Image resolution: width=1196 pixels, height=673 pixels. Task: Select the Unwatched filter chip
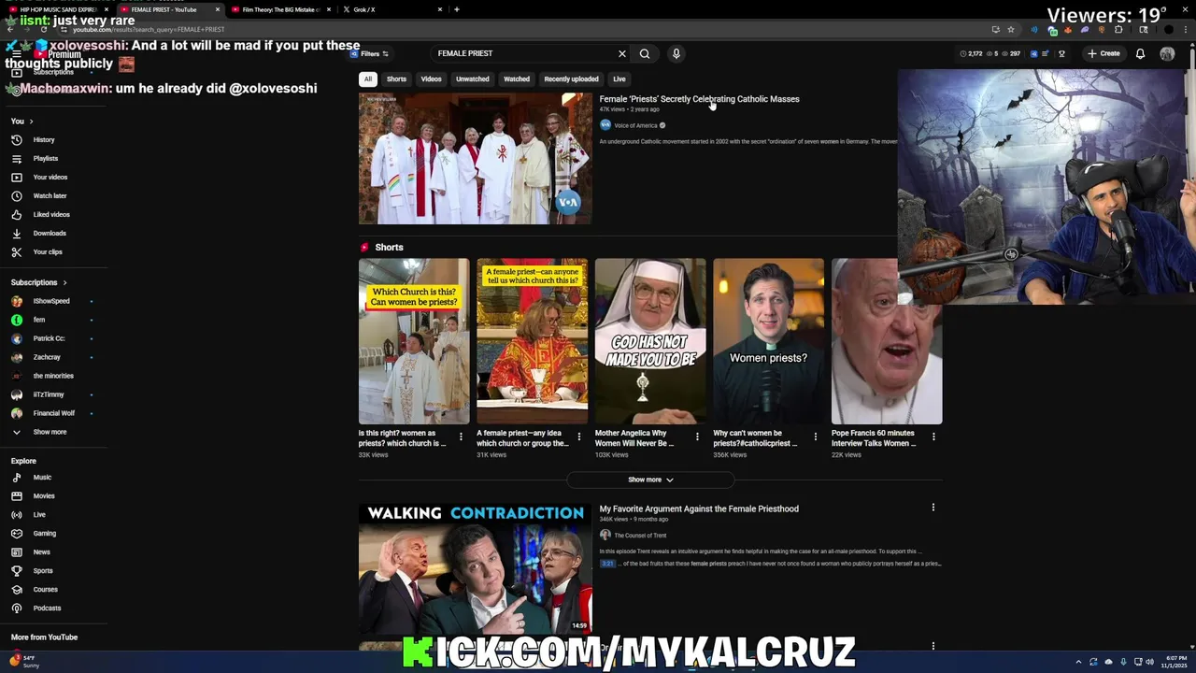click(472, 79)
